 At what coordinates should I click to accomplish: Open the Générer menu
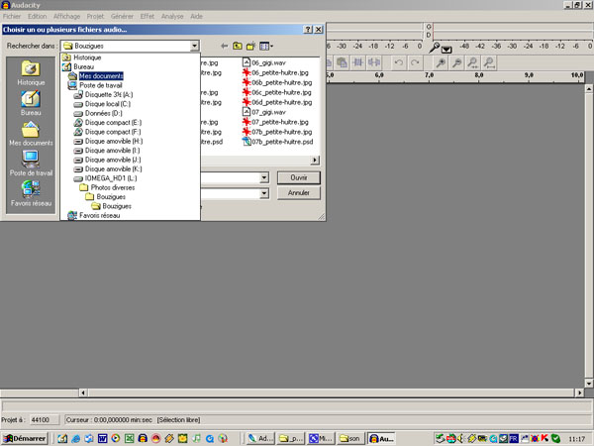tap(122, 16)
